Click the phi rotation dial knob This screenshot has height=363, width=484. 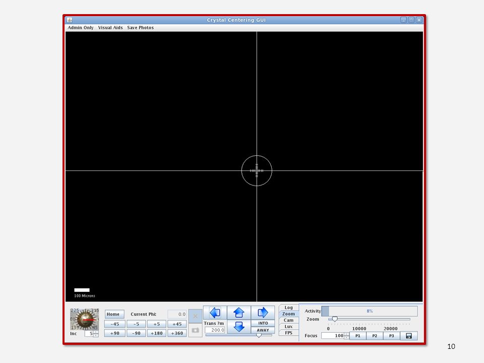(84, 320)
